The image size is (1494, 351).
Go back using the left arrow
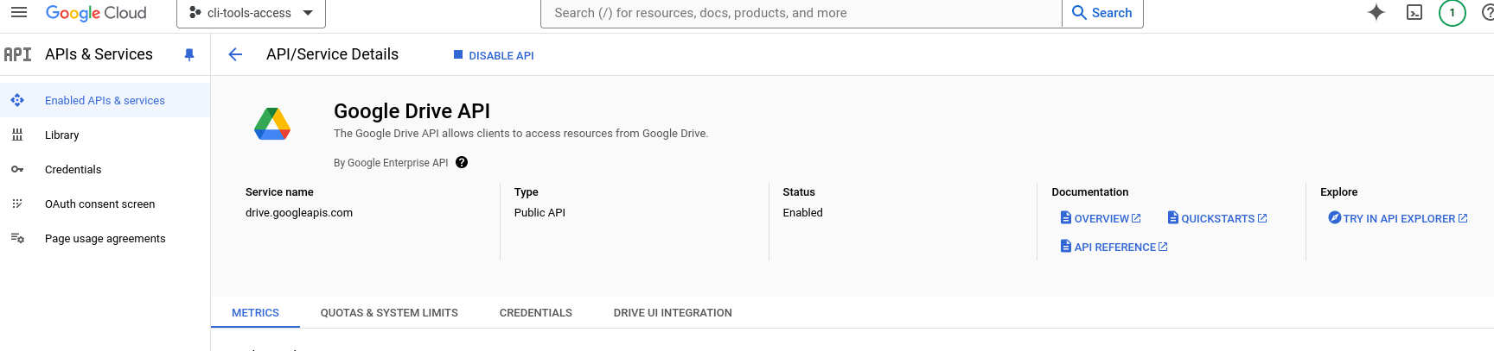coord(235,55)
